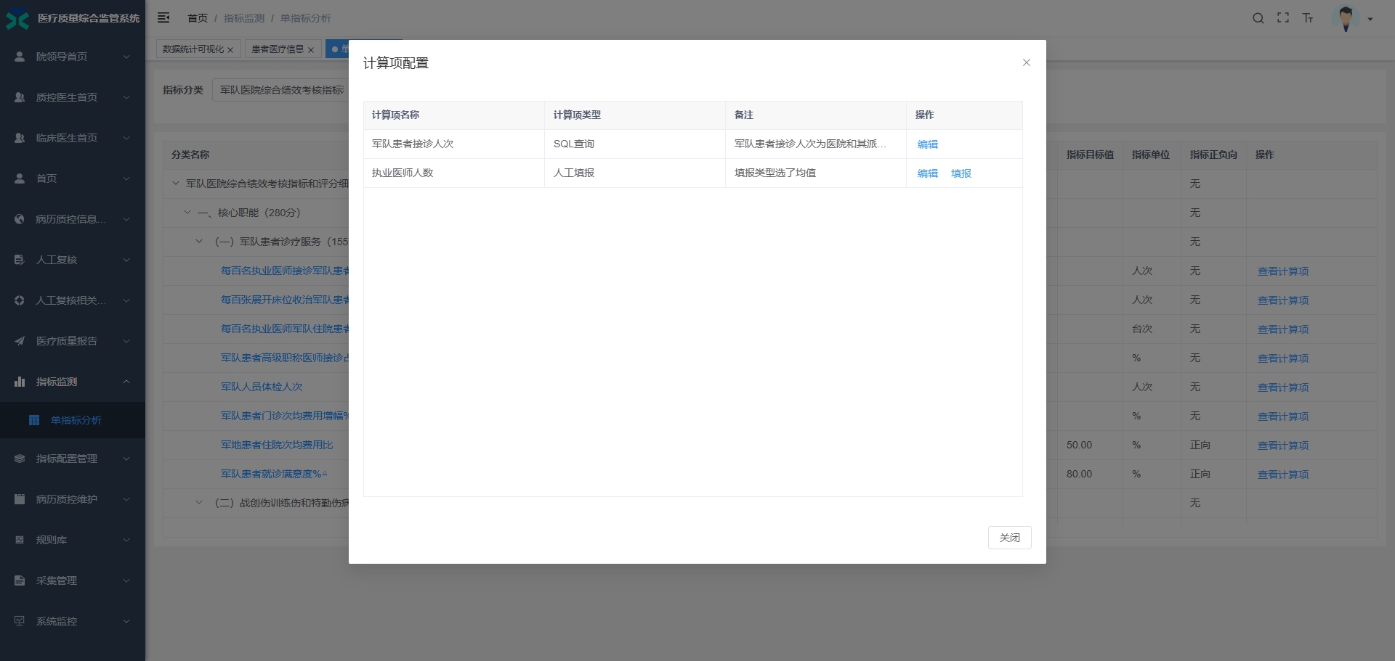1395x661 pixels.
Task: Click 查看计算项 in the 台次 unit row
Action: (x=1282, y=329)
